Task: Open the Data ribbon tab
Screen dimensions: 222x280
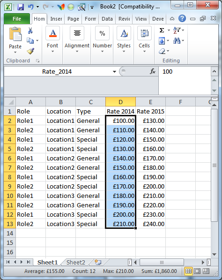Action: pyautogui.click(x=107, y=19)
